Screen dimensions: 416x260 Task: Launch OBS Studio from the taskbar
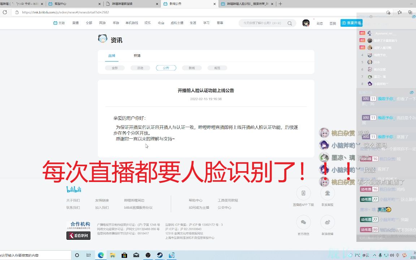click(148, 255)
